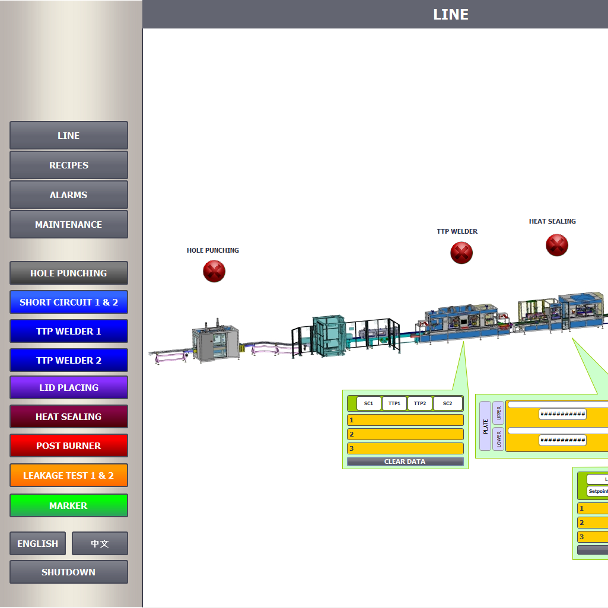
Task: Click the HOLE PUNCHING red alarm indicator
Action: [214, 271]
